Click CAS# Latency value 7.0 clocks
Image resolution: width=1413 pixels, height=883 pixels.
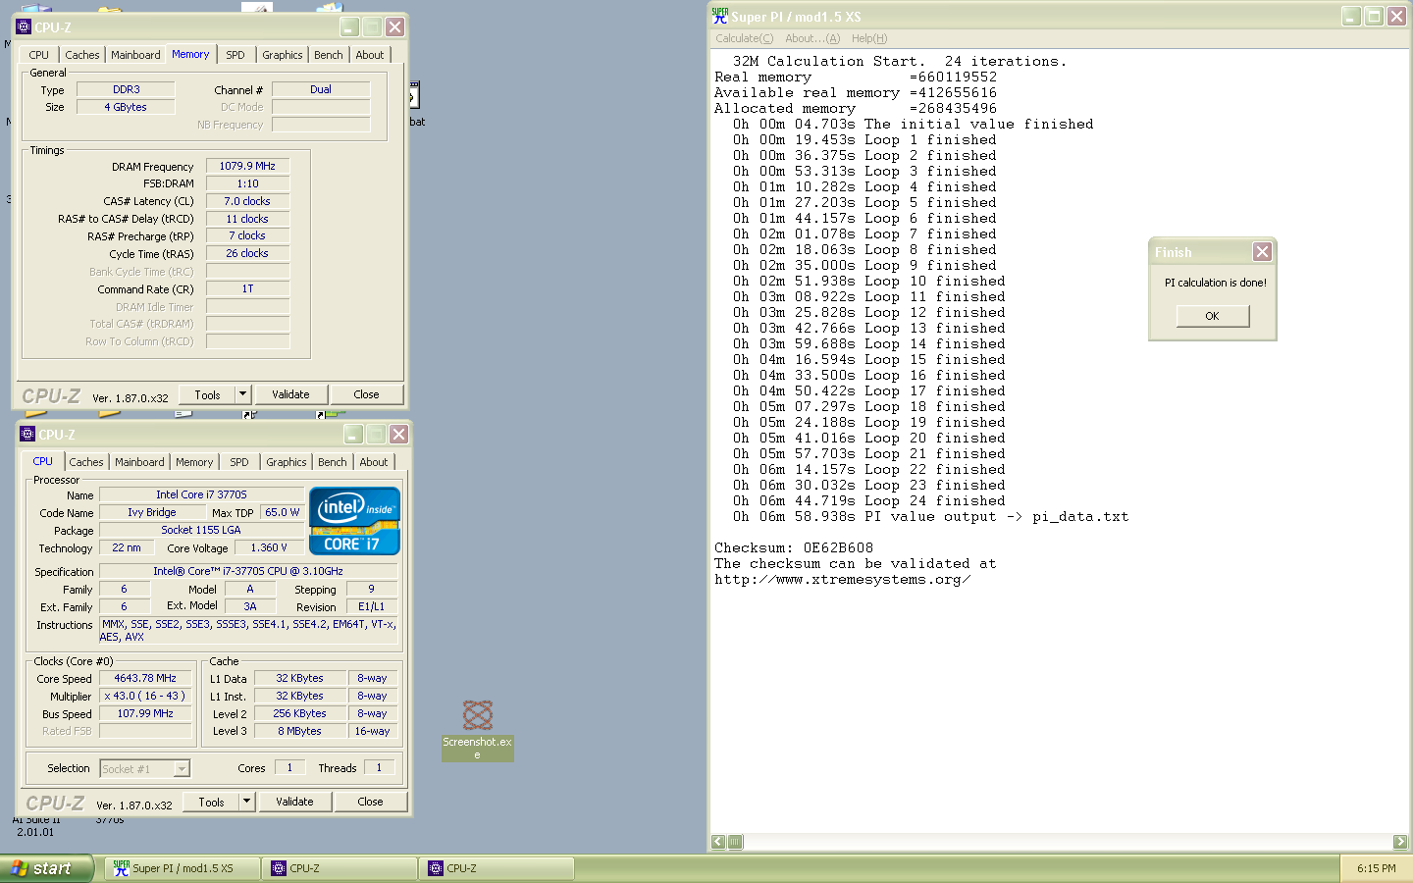pyautogui.click(x=247, y=201)
